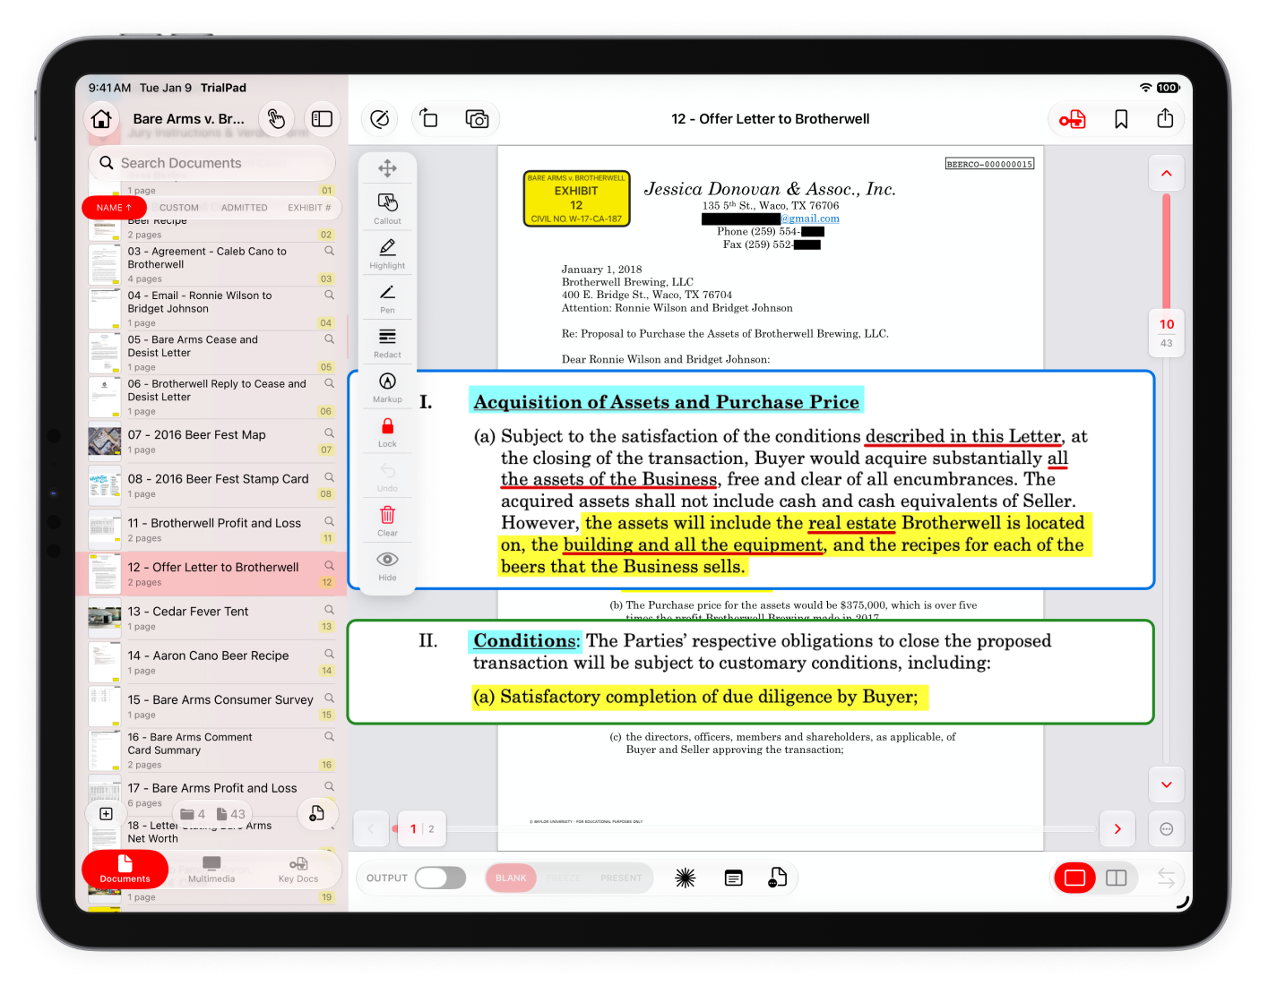Click the document music-note icon in bottom bar
Viewport: 1268px width, 994px height.
777,878
